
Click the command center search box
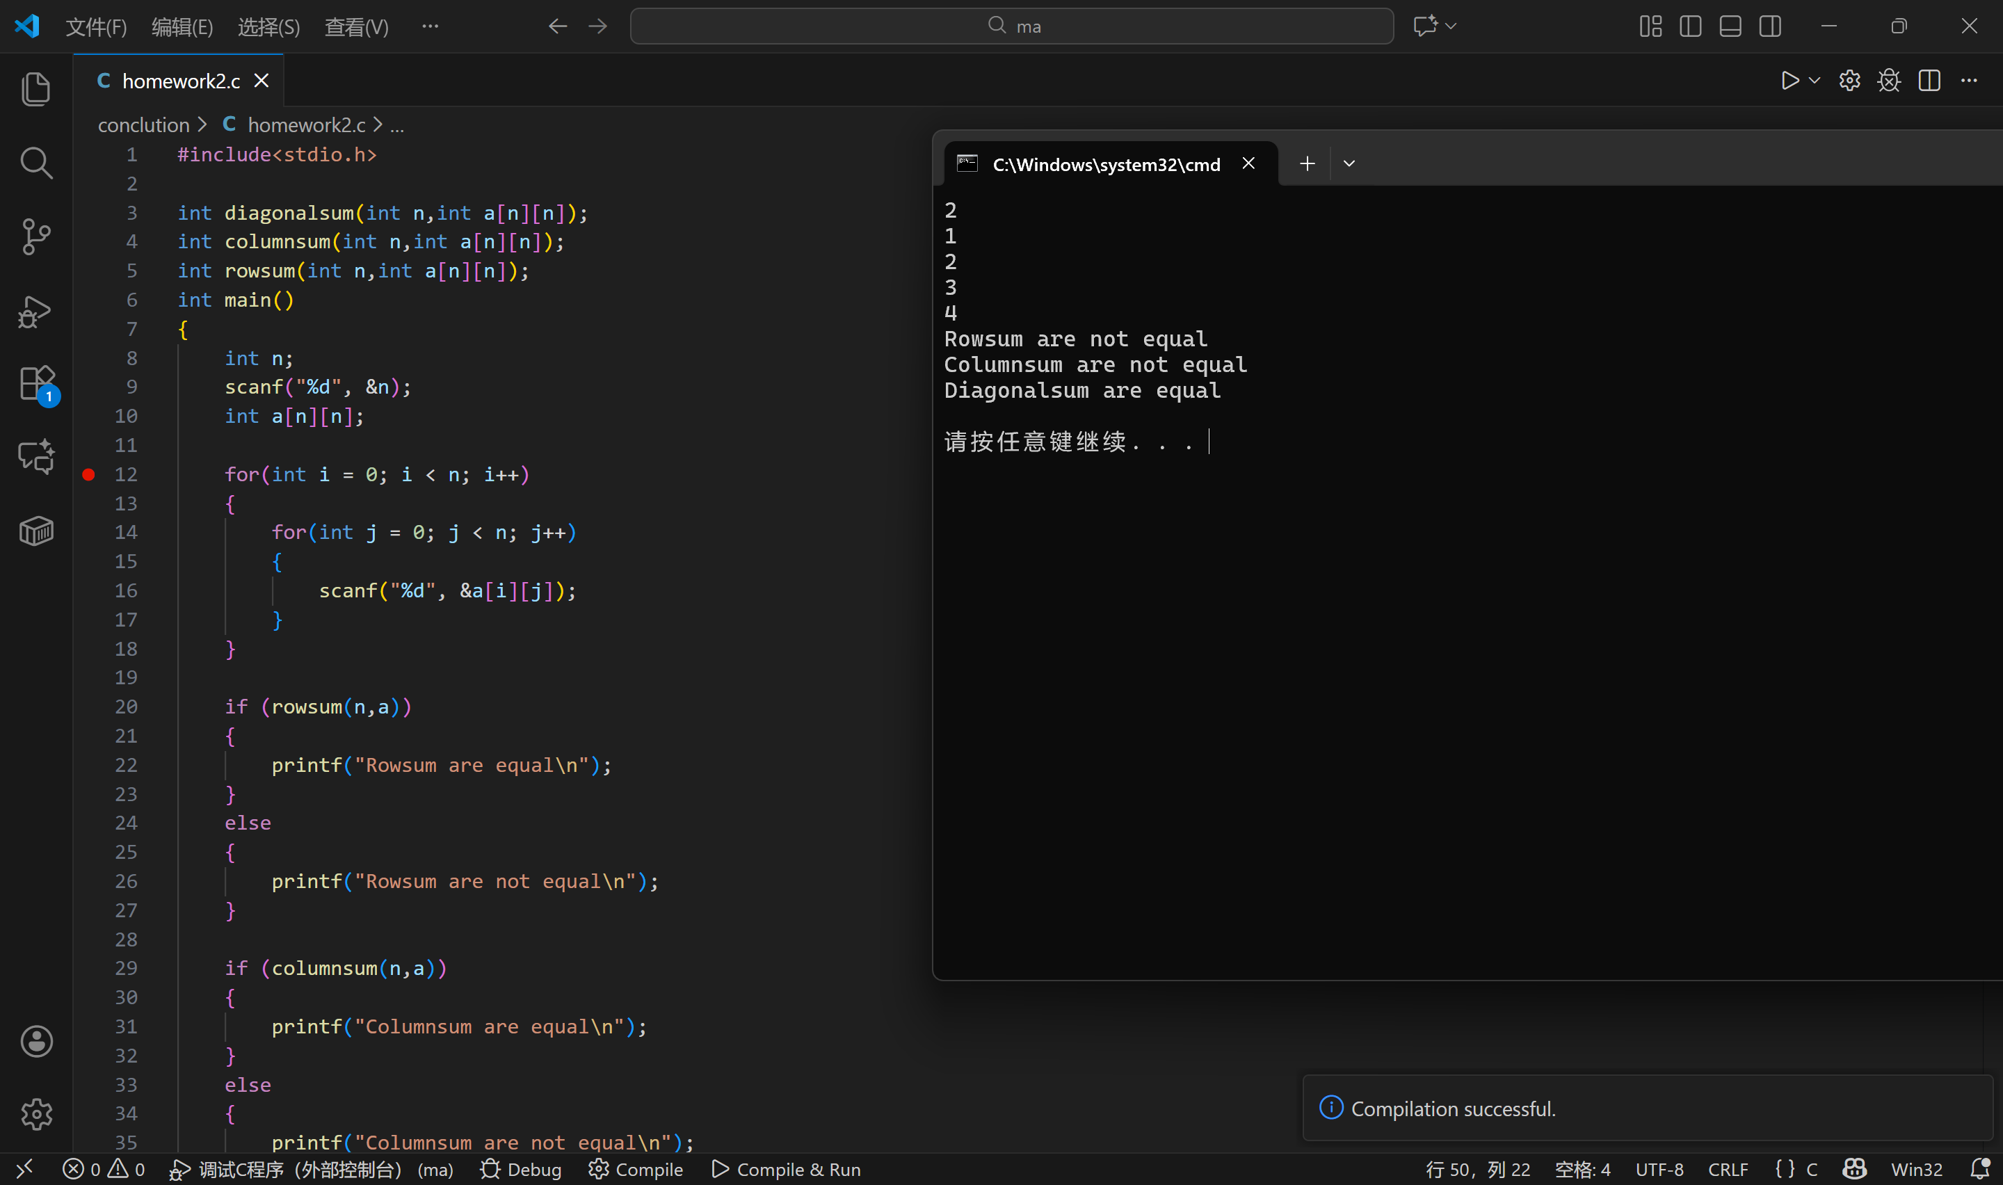[x=1011, y=26]
